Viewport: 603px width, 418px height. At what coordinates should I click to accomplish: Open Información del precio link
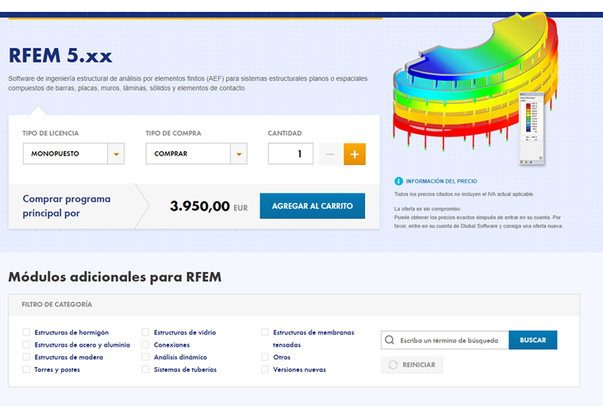(x=441, y=181)
